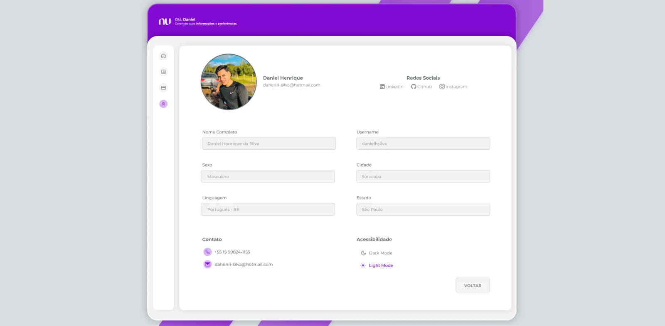Click the Cidade field showing Sorocaba

[x=423, y=176]
